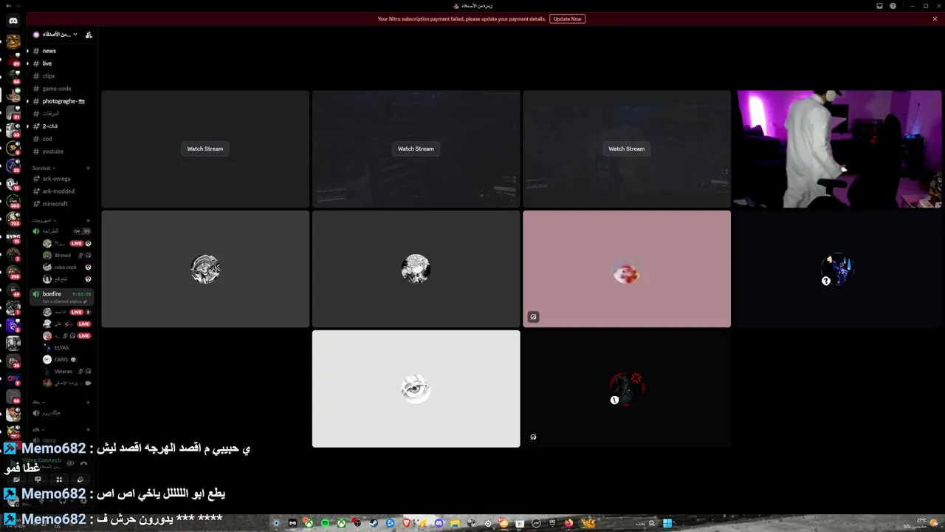Add channel to afk category
945x532 pixels.
point(88,429)
